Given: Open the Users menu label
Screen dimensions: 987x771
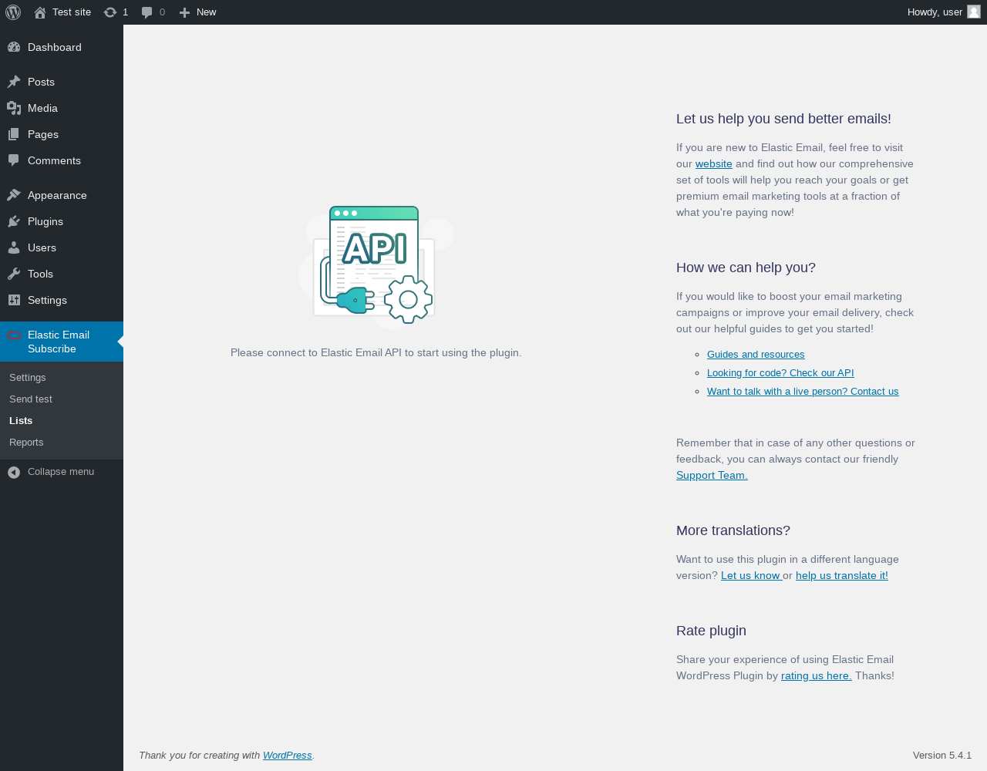Looking at the screenshot, I should tap(42, 247).
